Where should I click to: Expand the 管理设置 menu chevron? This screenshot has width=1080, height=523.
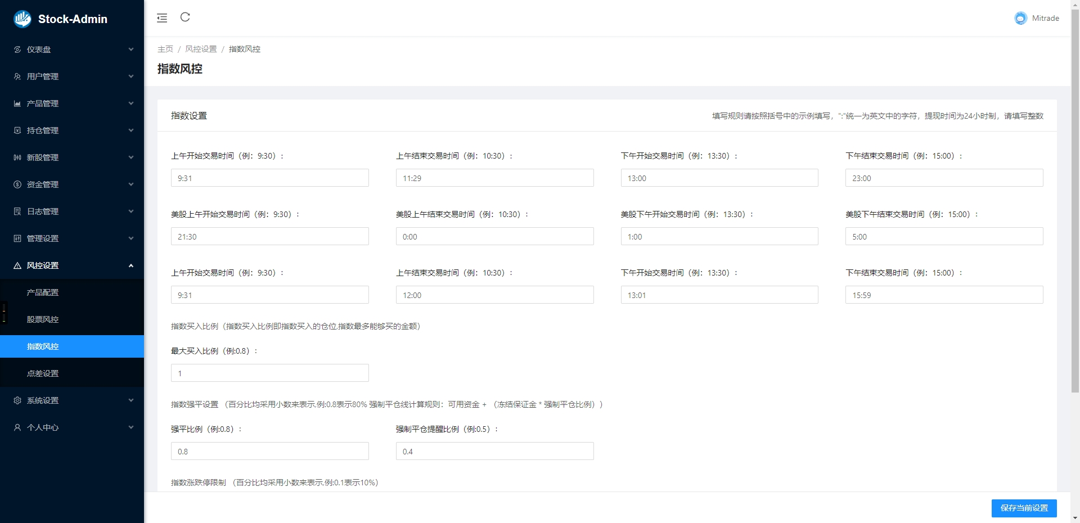pos(131,238)
